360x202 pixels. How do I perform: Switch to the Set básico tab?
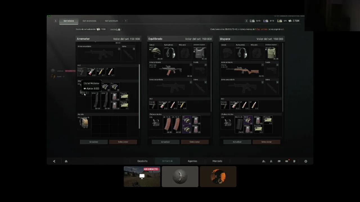[x=69, y=21]
